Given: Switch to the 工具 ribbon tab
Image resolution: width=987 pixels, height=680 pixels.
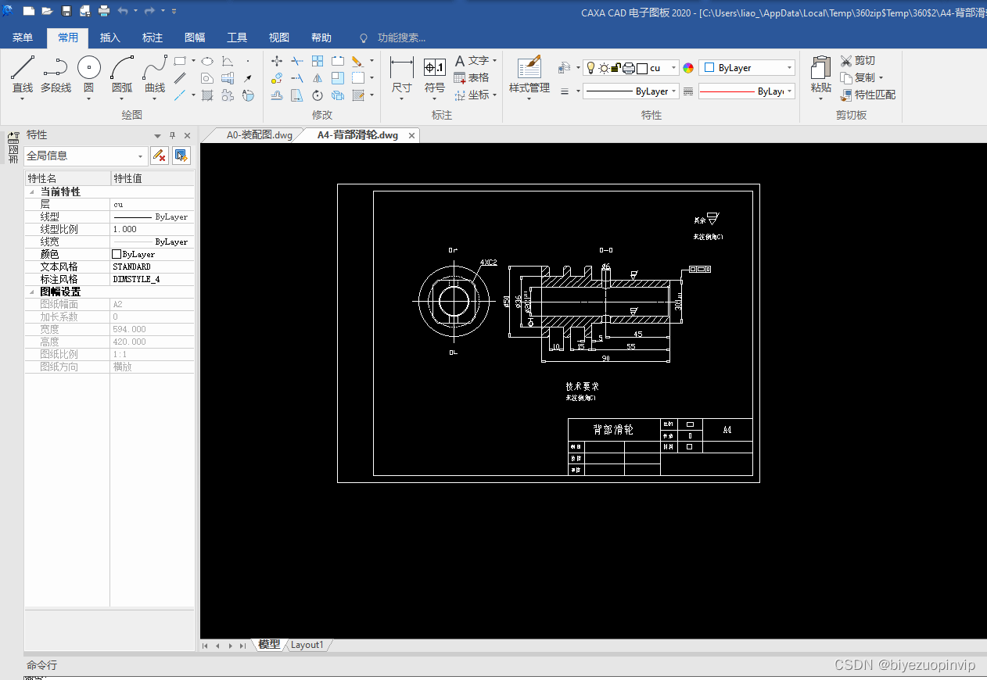Looking at the screenshot, I should pos(237,38).
